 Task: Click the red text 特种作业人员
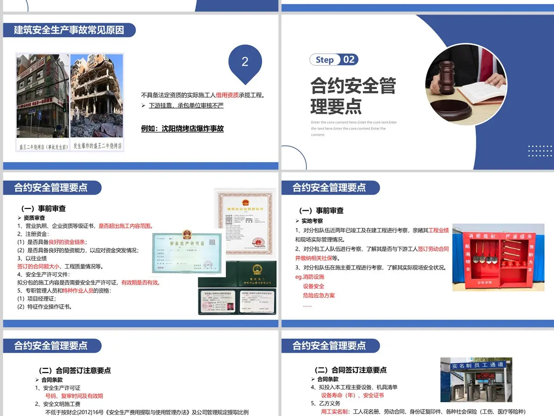click(78, 291)
